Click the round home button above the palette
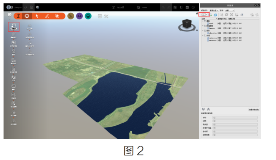This screenshot has width=276, height=160. 10,14
